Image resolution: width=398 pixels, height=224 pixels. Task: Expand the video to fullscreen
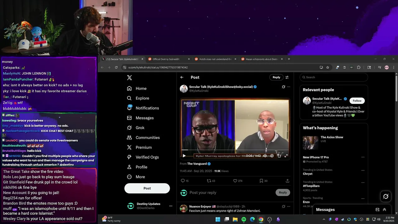(x=286, y=156)
